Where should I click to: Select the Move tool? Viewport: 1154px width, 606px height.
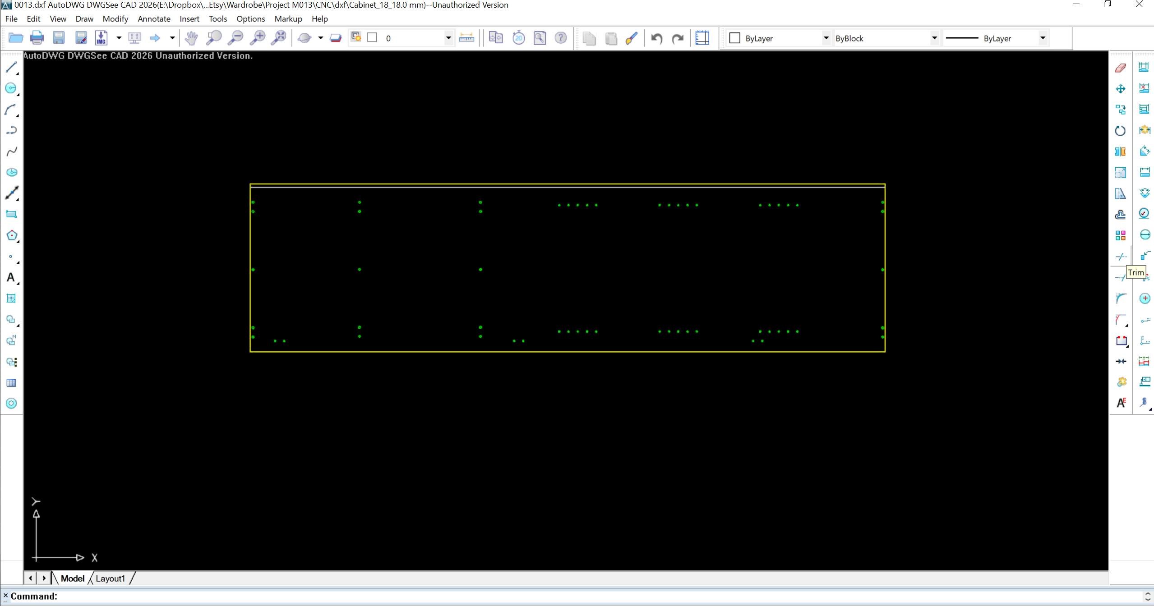click(1121, 89)
